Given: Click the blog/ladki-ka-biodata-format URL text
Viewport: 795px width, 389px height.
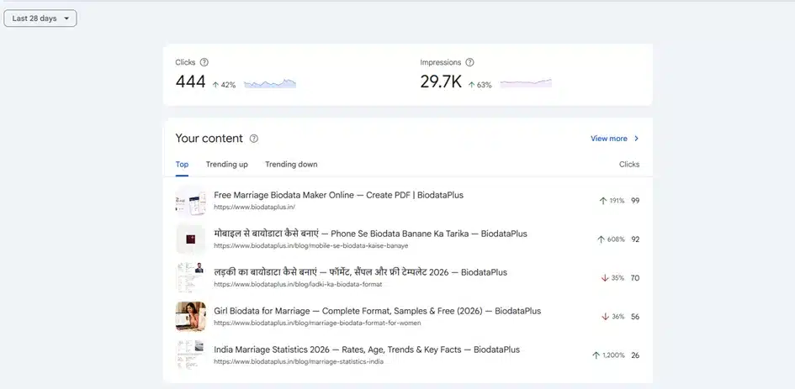Looking at the screenshot, I should pos(298,284).
